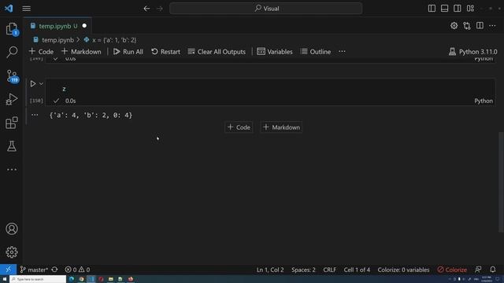Screen dimensions: 504x283
Task: Change line ending CRLF
Action: tap(329, 270)
